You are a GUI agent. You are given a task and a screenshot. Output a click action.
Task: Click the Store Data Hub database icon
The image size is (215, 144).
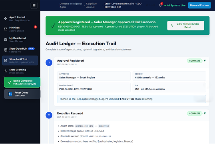6,50
